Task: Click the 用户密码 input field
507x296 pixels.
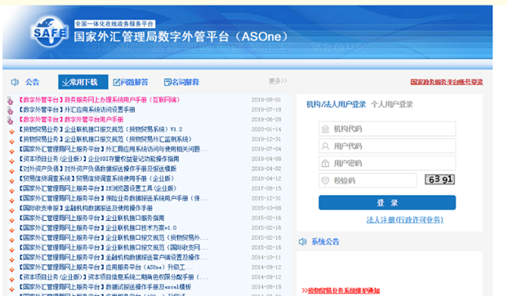Action: pos(387,163)
